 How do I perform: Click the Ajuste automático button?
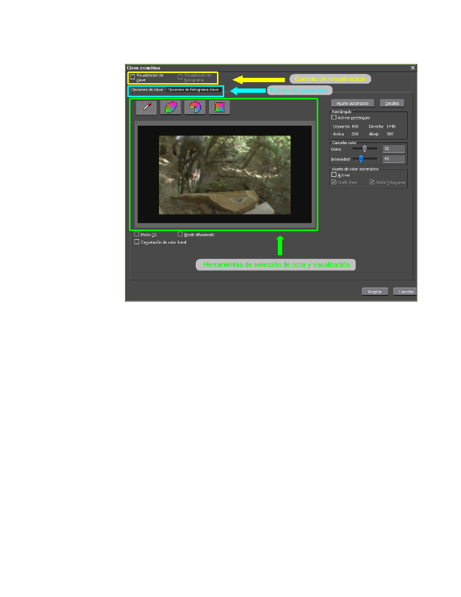[x=352, y=103]
